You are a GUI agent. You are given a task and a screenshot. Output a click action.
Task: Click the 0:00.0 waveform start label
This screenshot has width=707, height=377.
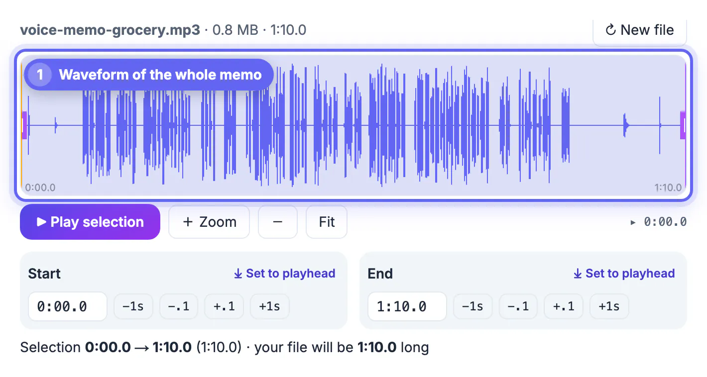pos(40,188)
